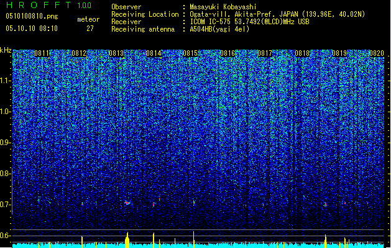
Task: Click the 0813 time marker
Action: pos(116,53)
